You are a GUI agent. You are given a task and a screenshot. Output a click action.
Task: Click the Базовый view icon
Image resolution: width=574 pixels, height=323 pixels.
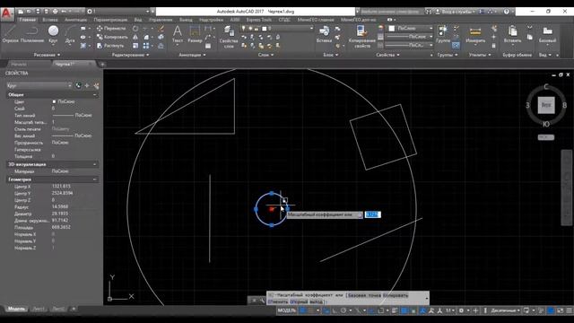coord(547,34)
